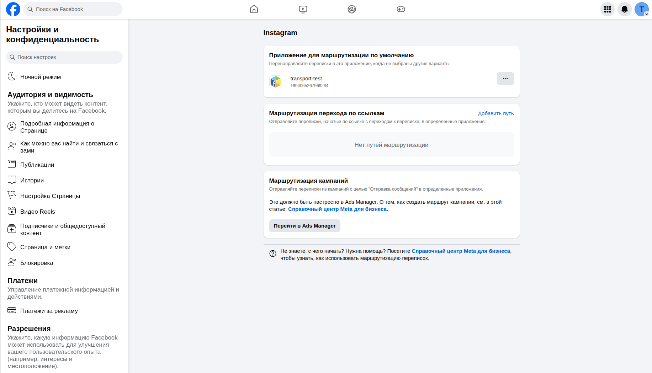Open Meta help center link in campaigns card
The image size is (652, 373).
(337, 209)
